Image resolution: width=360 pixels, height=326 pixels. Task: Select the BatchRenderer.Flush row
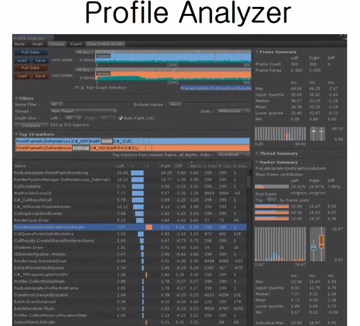130,309
